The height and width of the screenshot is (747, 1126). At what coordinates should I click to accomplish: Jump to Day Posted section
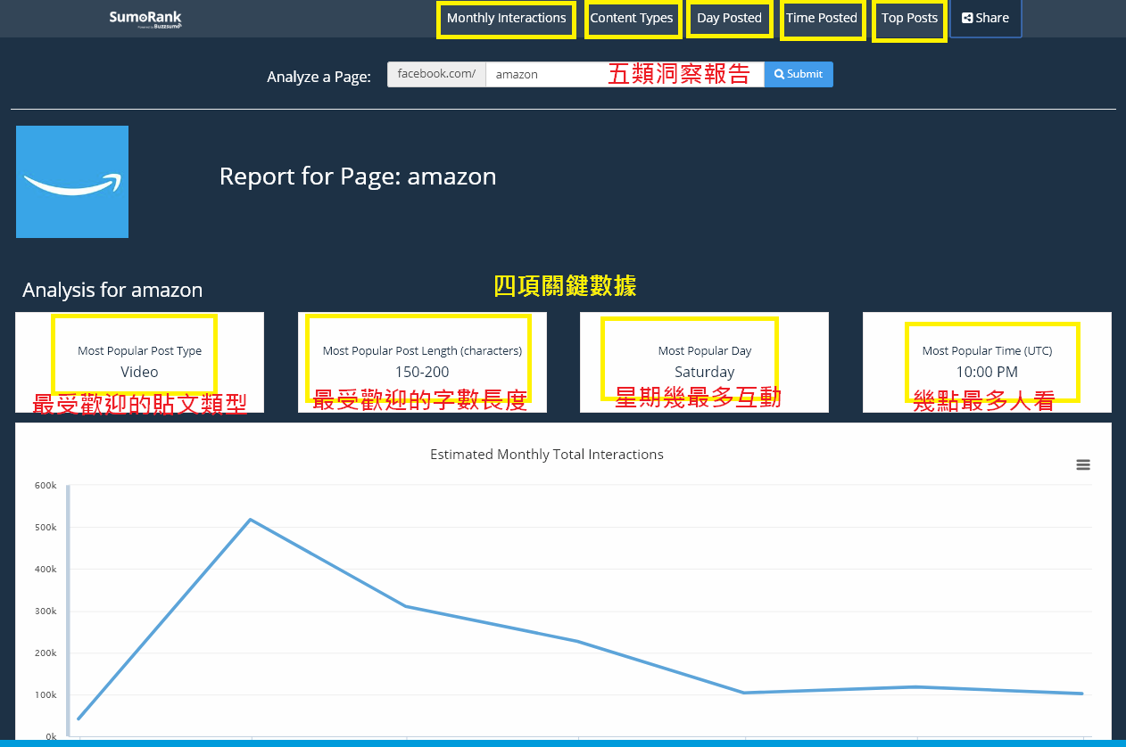[x=729, y=18]
